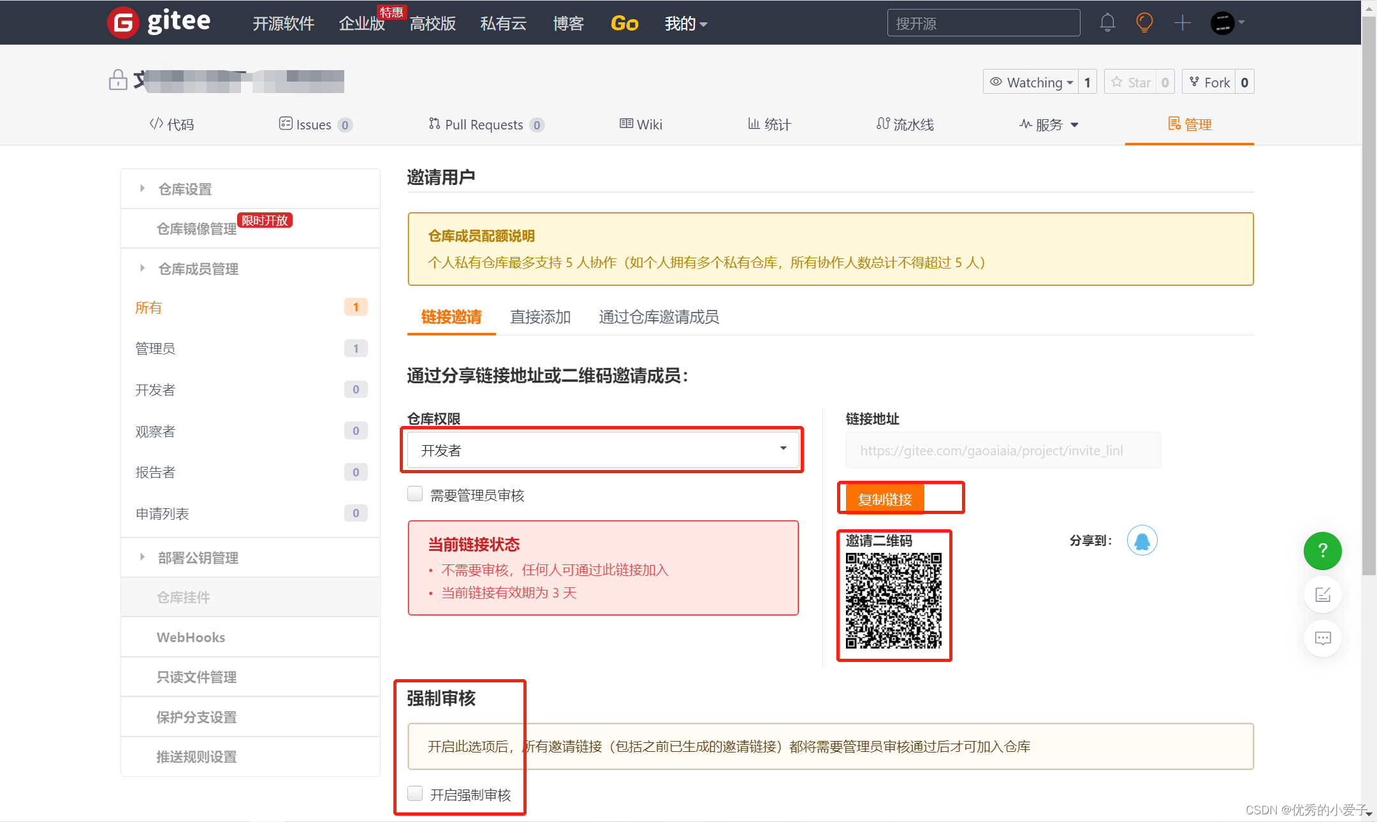
Task: Open user avatar menu
Action: pos(1227,23)
